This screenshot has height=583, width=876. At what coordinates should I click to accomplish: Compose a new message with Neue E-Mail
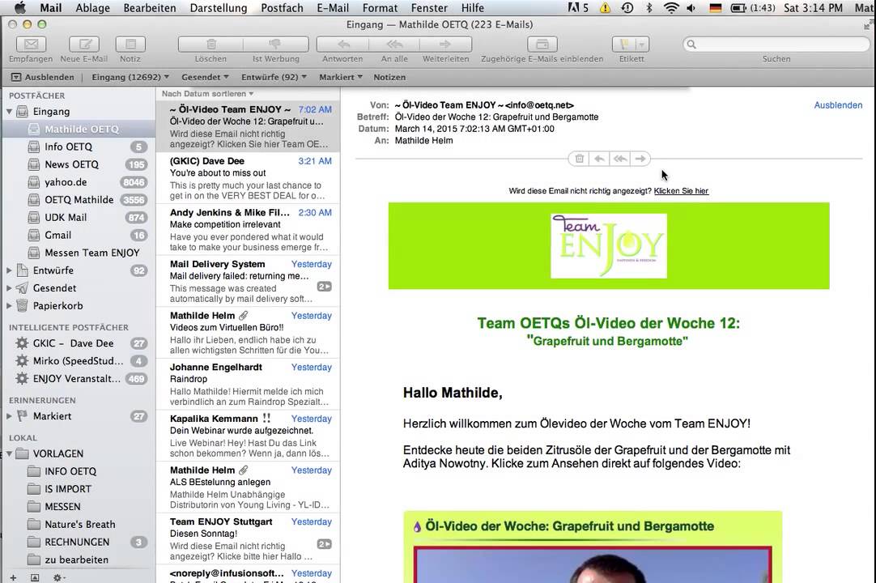coord(84,45)
